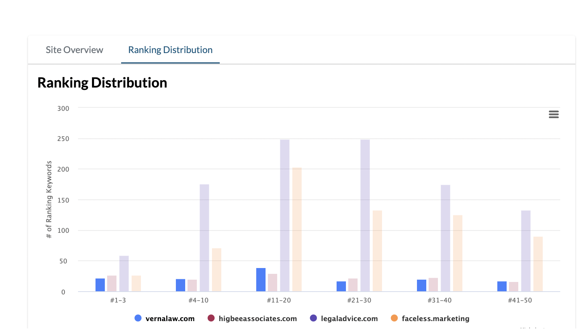The height and width of the screenshot is (330, 587).
Task: Switch to the Site Overview tab
Action: pos(75,50)
